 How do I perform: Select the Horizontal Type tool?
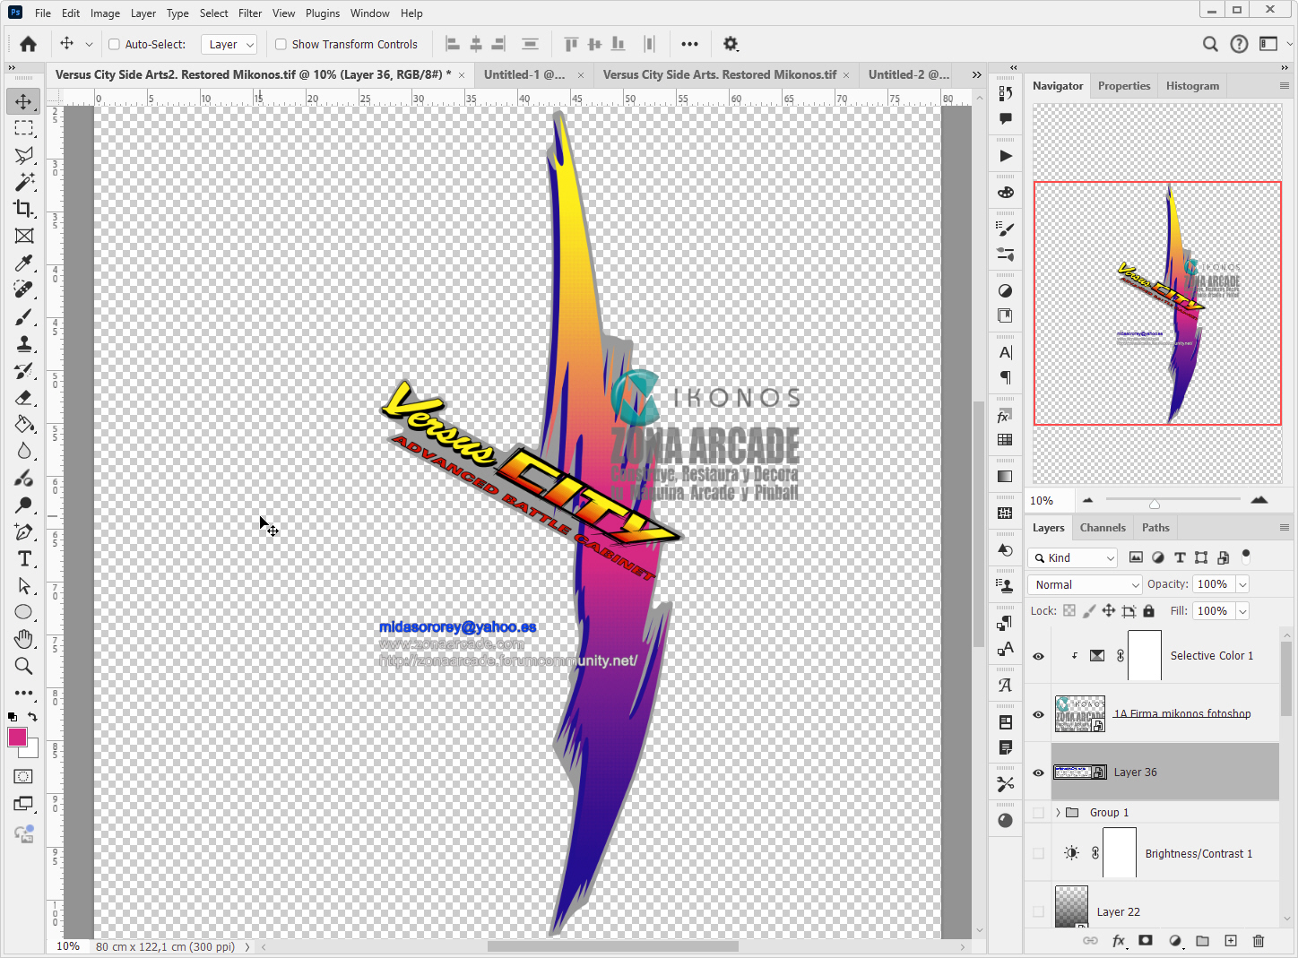pyautogui.click(x=24, y=558)
